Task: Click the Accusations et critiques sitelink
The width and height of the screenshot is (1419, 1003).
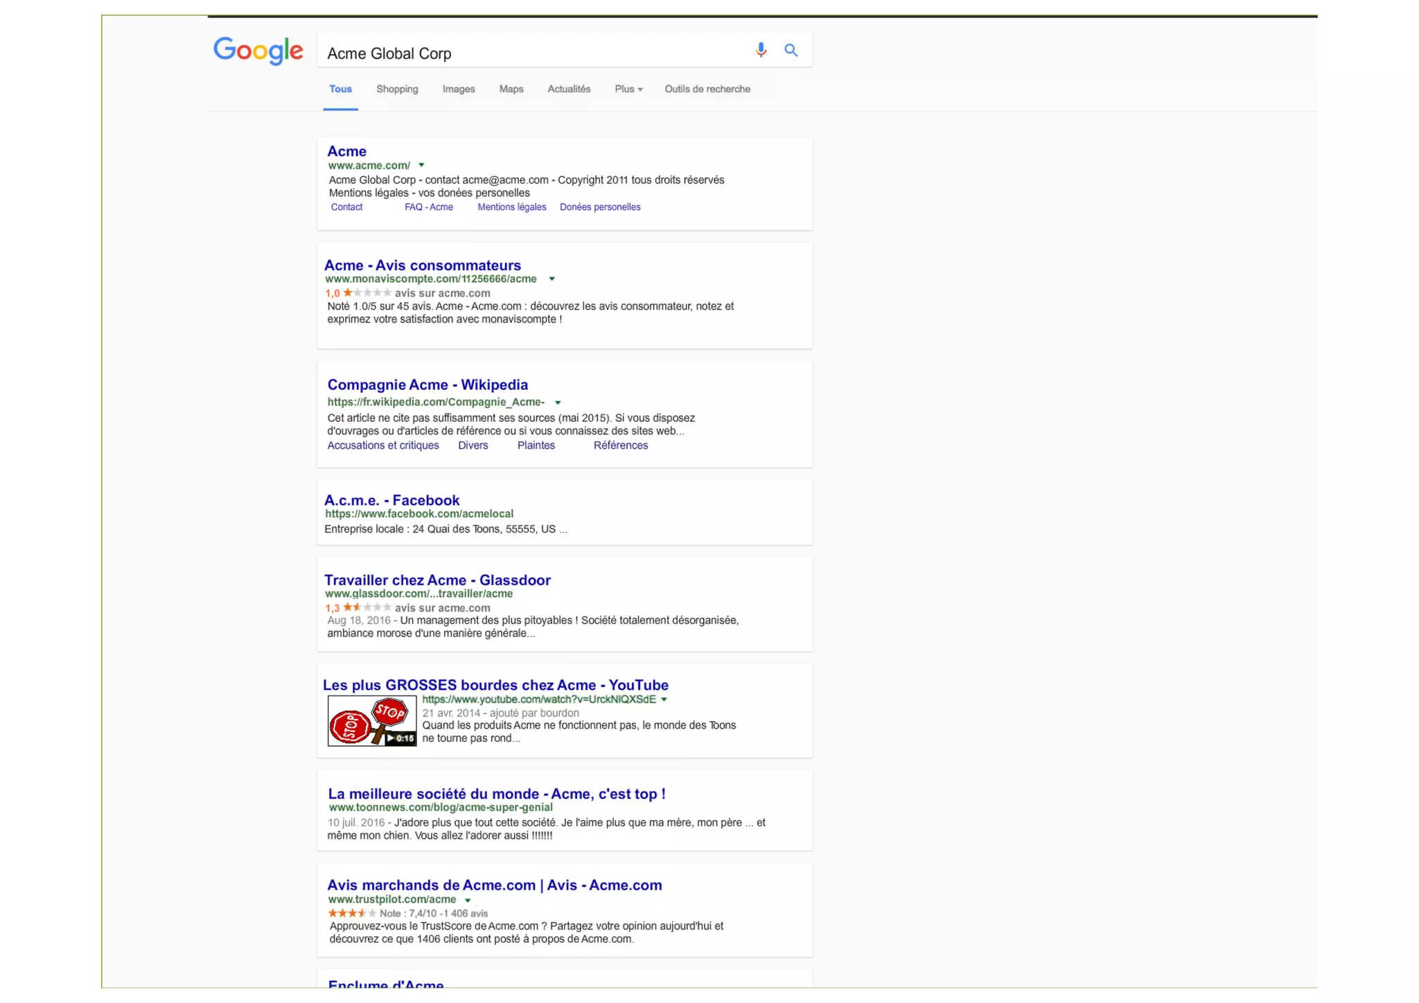Action: [382, 445]
